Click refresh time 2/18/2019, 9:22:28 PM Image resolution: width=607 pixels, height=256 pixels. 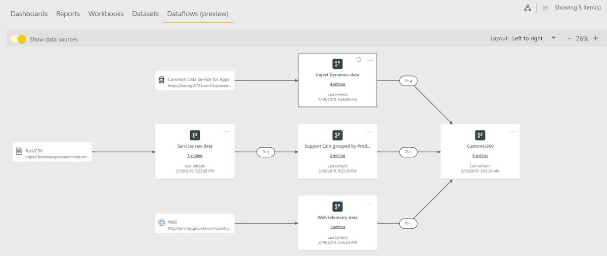tap(195, 171)
